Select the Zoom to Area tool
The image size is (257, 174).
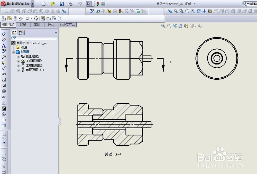(181, 11)
